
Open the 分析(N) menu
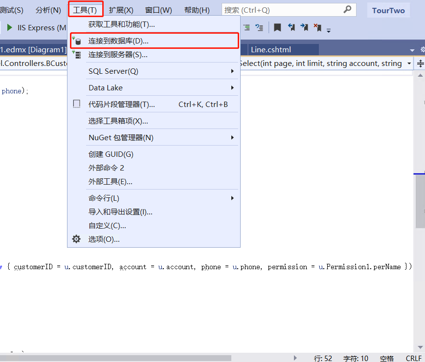(x=48, y=10)
